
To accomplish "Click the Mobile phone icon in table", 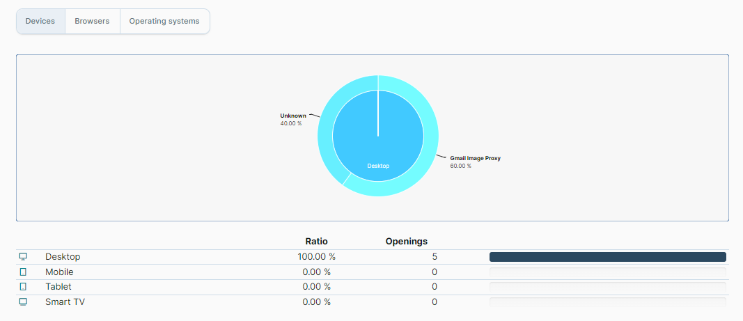I will click(23, 272).
